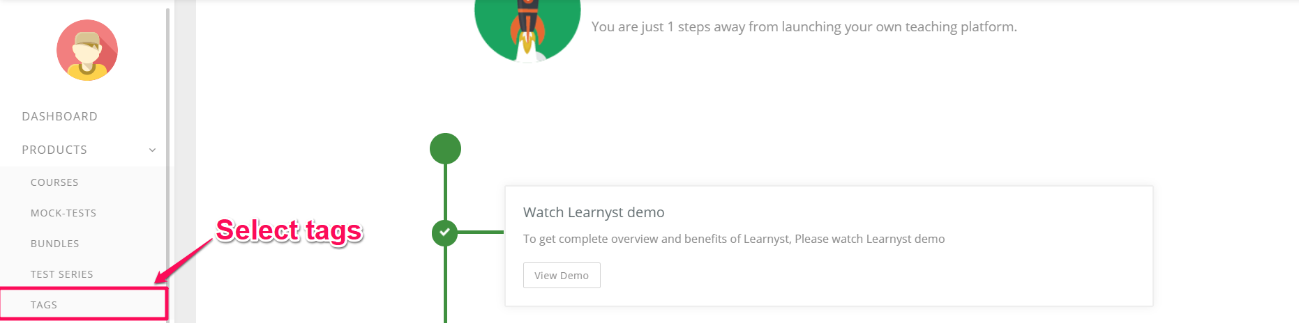Screen dimensions: 1299x323
Task: Click the 'Watch Learnyst demo' heading
Action: coord(594,212)
